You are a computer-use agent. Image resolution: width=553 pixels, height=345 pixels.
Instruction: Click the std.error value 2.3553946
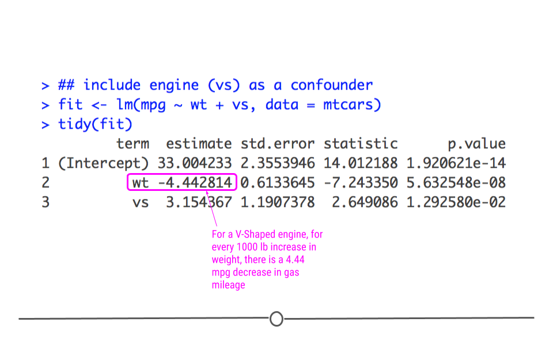(278, 163)
